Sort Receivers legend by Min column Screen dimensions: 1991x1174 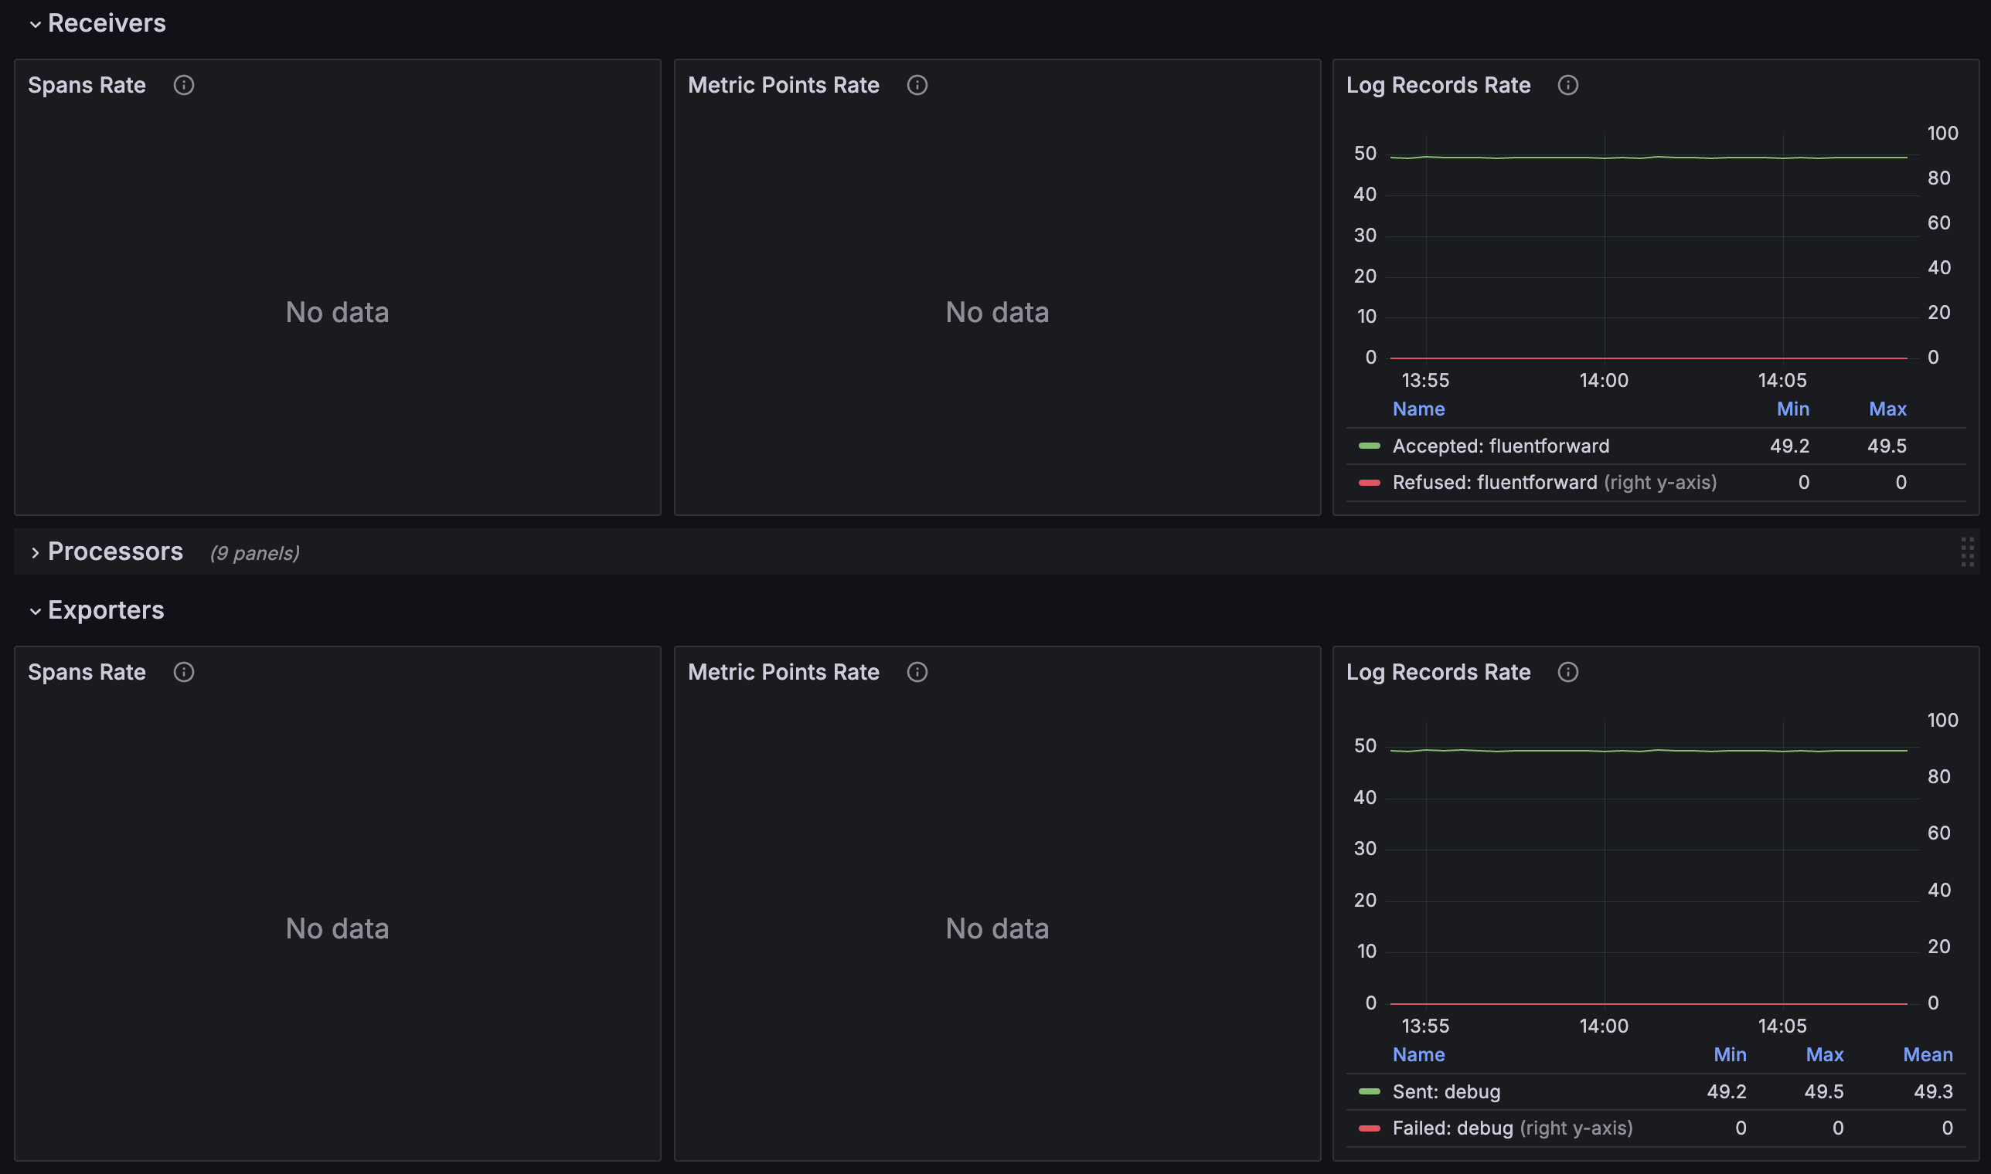[1792, 409]
